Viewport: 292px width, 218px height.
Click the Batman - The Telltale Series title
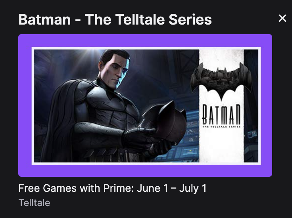(115, 19)
